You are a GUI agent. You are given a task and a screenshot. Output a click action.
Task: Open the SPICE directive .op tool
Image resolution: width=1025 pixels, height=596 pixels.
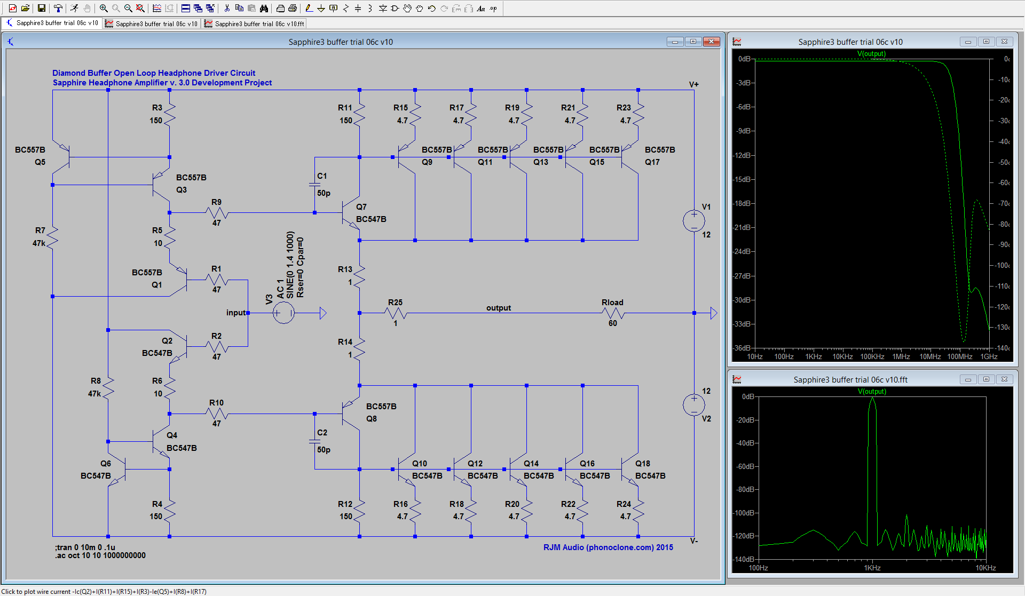[x=493, y=9]
